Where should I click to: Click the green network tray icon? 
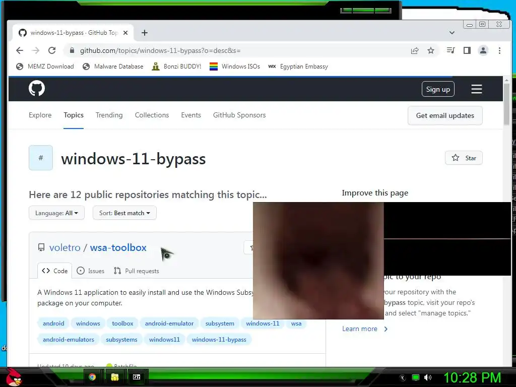pyautogui.click(x=416, y=377)
